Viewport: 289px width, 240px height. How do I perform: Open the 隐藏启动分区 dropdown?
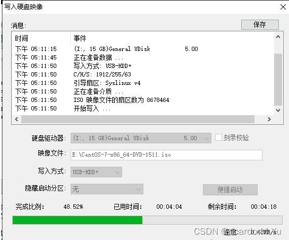coord(107,189)
